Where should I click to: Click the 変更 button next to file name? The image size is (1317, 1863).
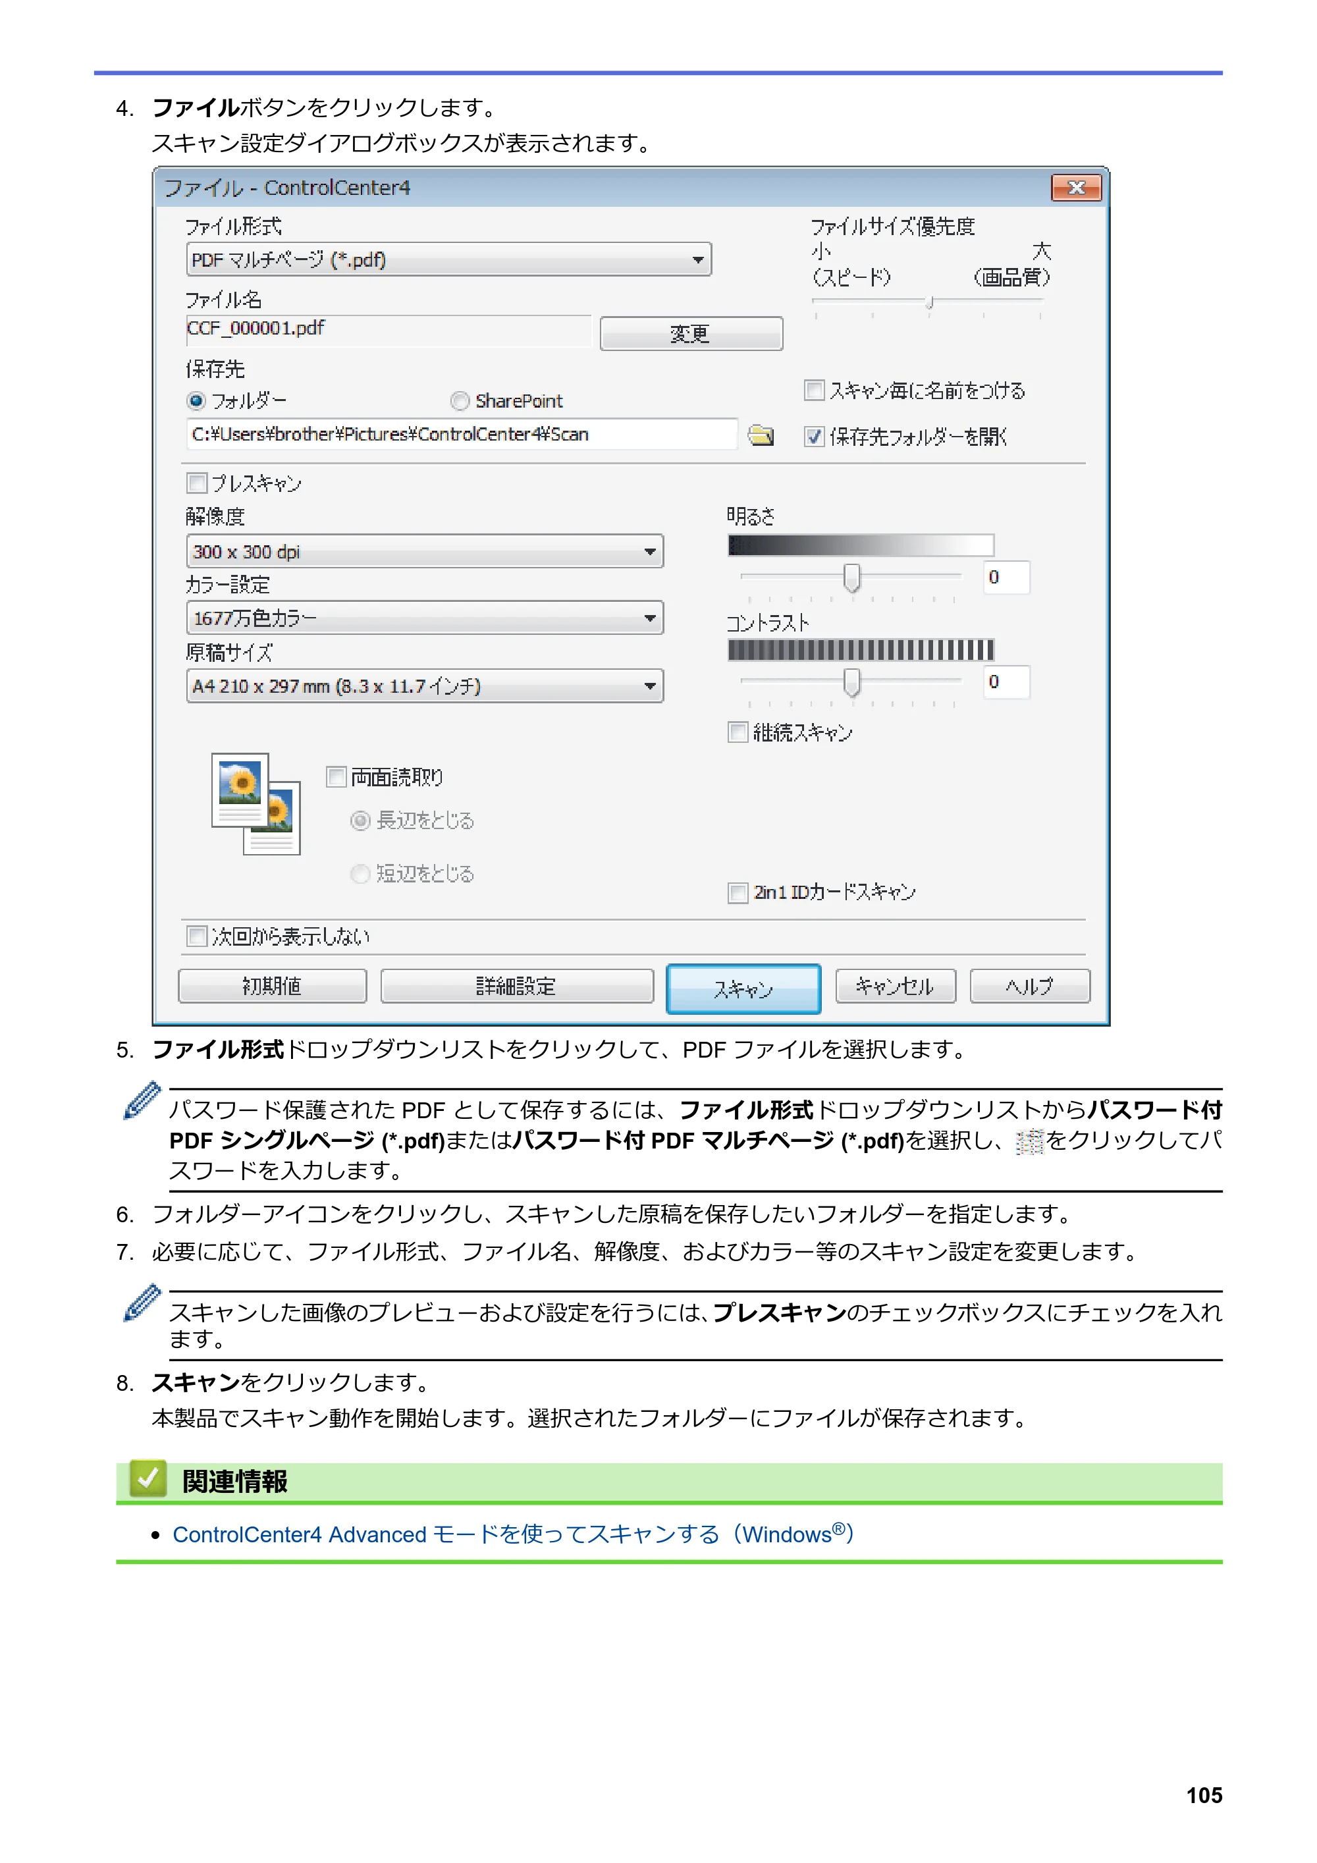[691, 333]
